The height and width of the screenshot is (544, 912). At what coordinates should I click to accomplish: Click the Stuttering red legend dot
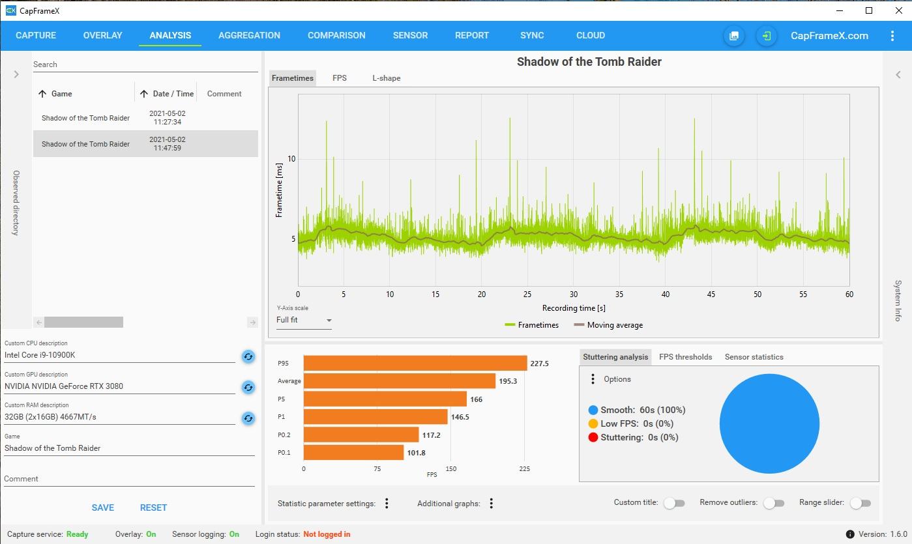coord(593,438)
